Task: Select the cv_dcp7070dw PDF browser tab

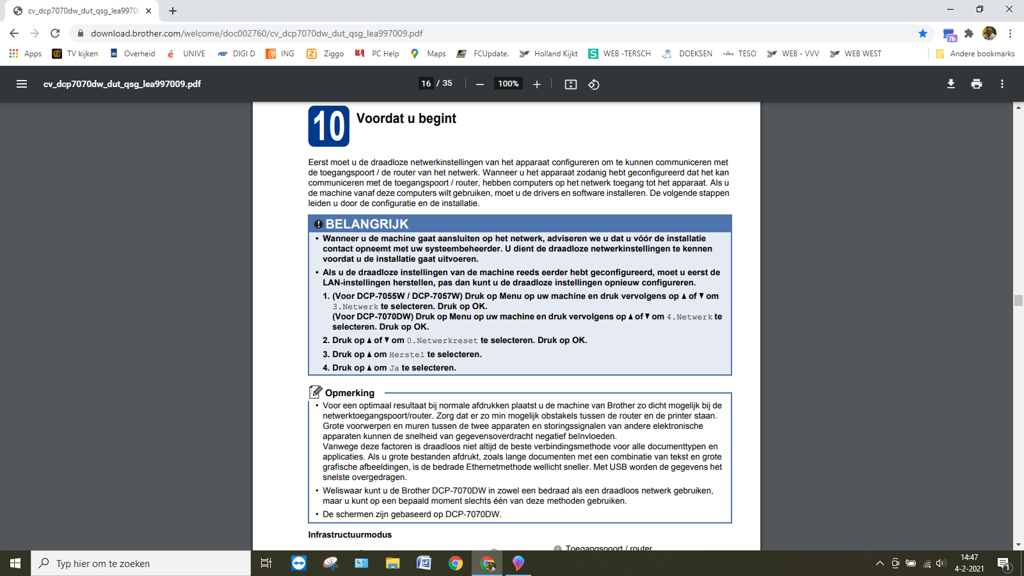Action: [83, 11]
